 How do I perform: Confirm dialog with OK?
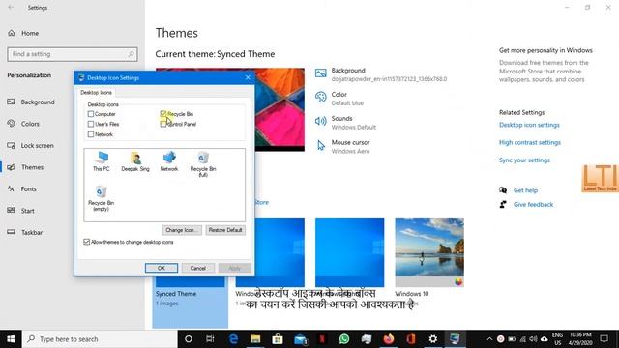coord(162,268)
